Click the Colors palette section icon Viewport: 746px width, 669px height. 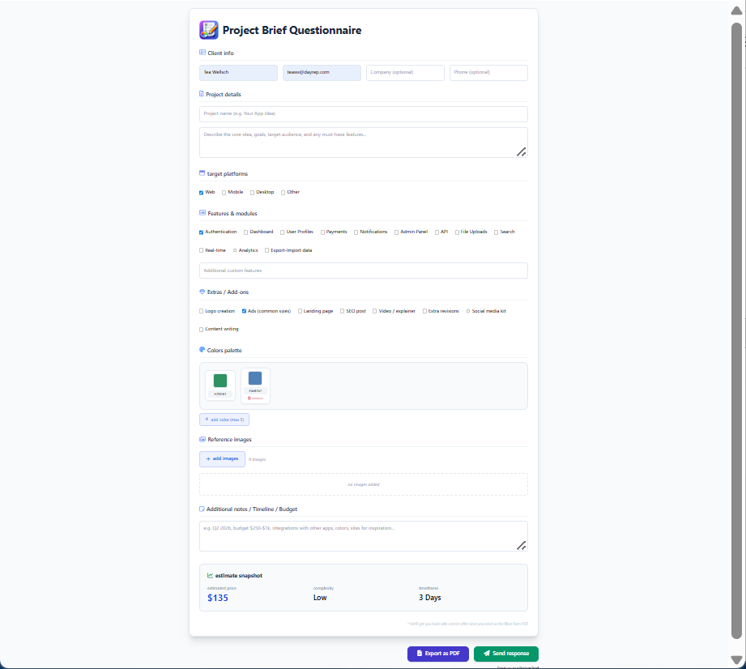click(x=202, y=350)
